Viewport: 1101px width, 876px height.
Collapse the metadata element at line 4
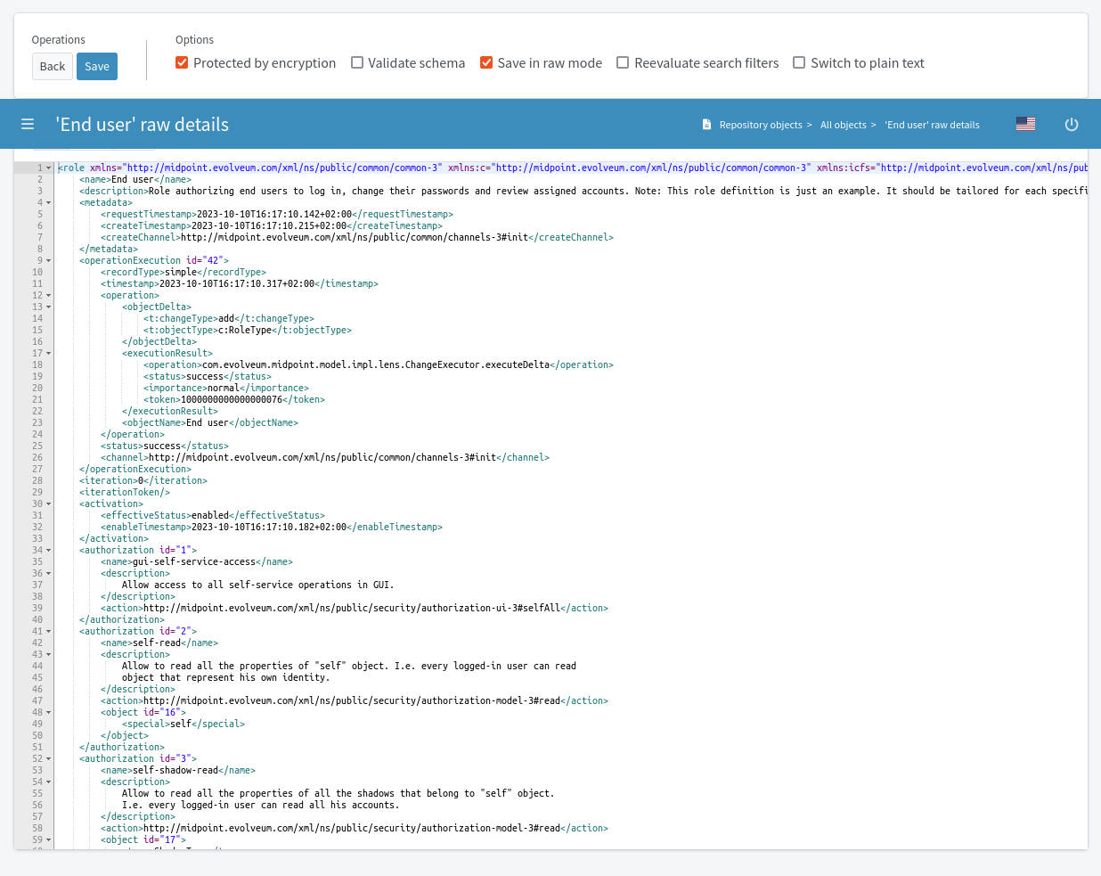pyautogui.click(x=50, y=201)
